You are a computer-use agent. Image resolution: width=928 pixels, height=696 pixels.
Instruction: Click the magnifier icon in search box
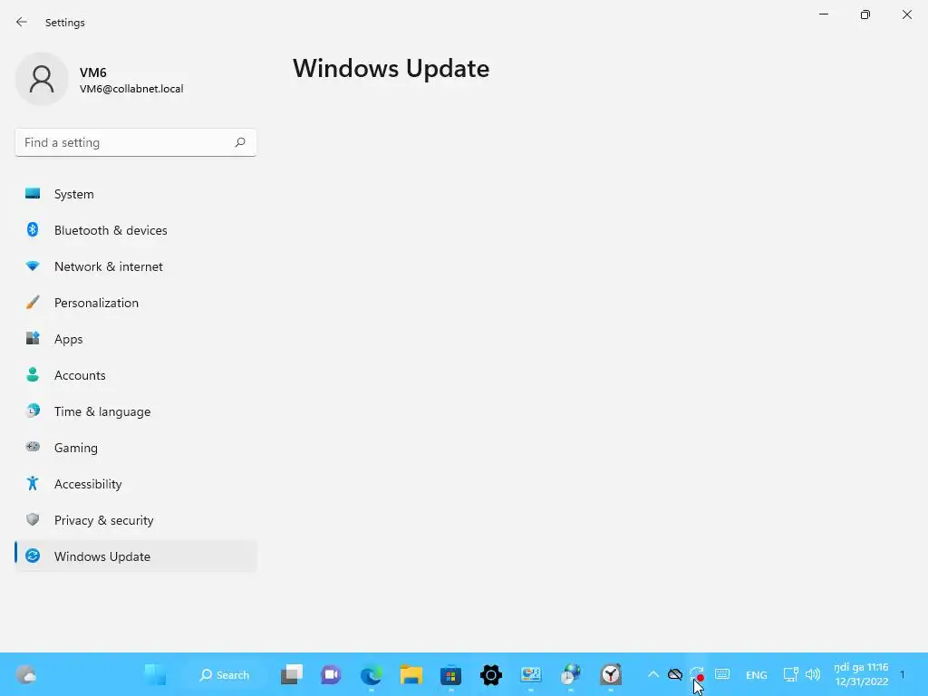[239, 142]
